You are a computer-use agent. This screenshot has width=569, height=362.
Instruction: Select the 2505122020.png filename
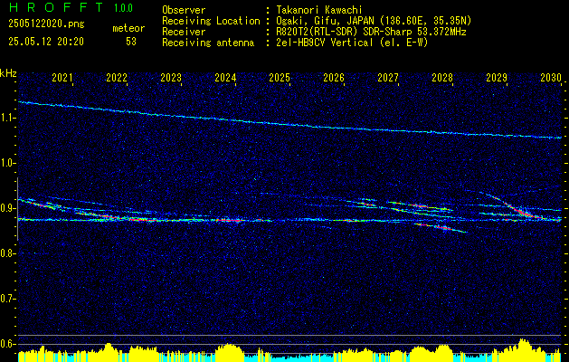click(x=46, y=24)
